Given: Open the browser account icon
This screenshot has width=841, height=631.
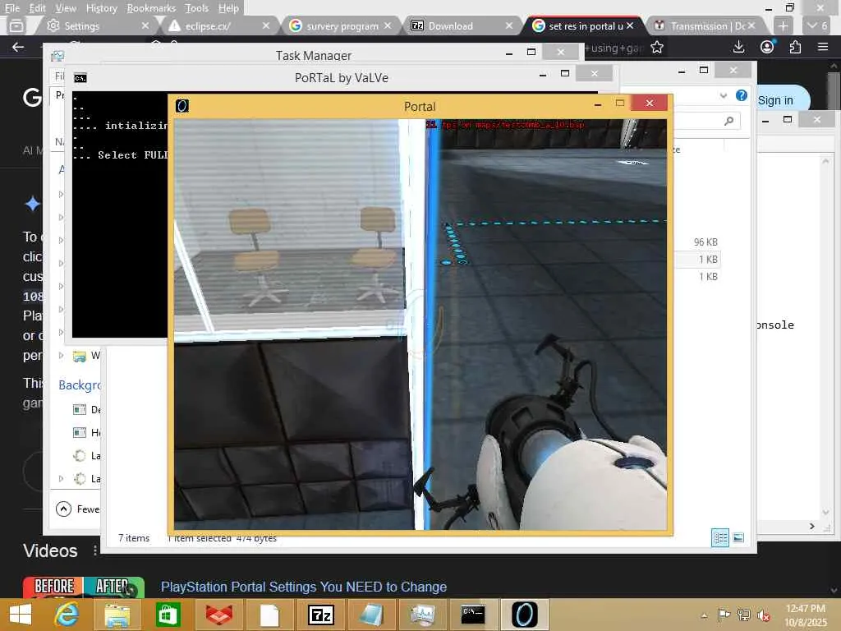Looking at the screenshot, I should tap(767, 47).
